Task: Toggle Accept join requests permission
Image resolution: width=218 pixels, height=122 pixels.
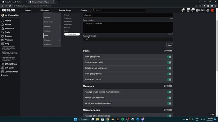Action: tap(169, 98)
